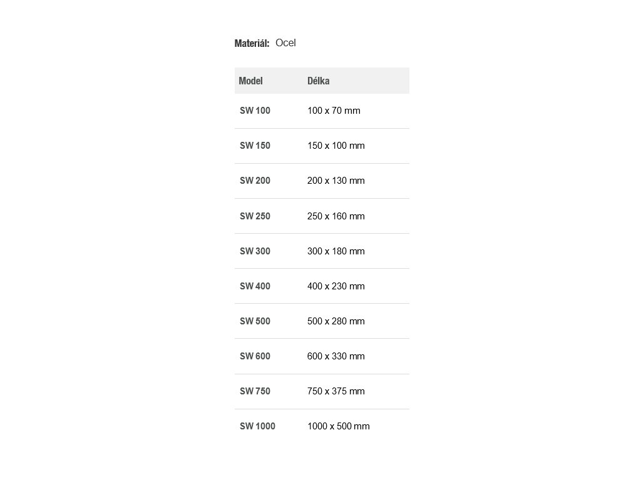Select the SW 100 model row
This screenshot has height=480, width=641.
[255, 111]
